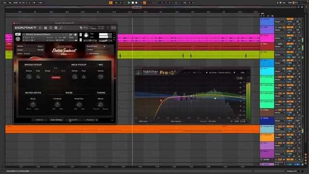309x174 pixels.
Task: Open Kontakt library browser icon
Action: pos(41,28)
